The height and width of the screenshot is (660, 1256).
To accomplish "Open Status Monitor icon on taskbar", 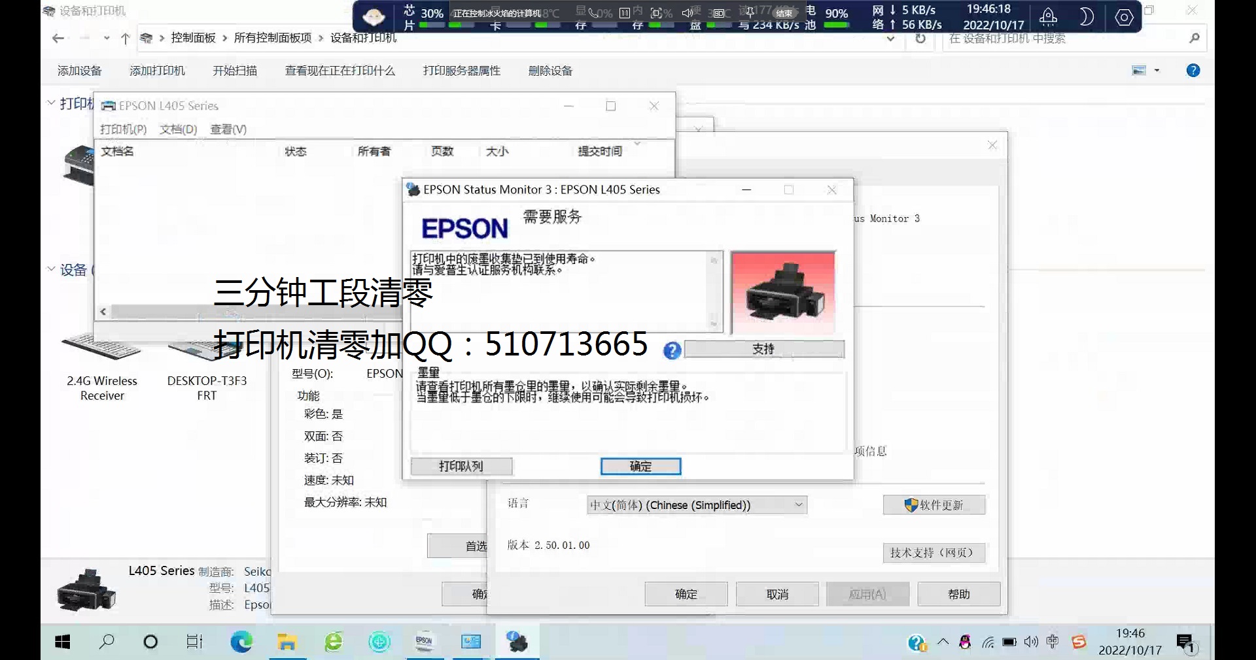I will pyautogui.click(x=517, y=642).
